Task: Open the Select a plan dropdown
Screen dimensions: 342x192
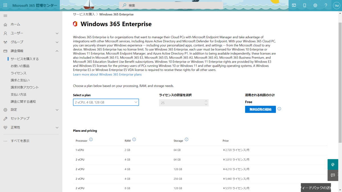Action: tap(106, 102)
